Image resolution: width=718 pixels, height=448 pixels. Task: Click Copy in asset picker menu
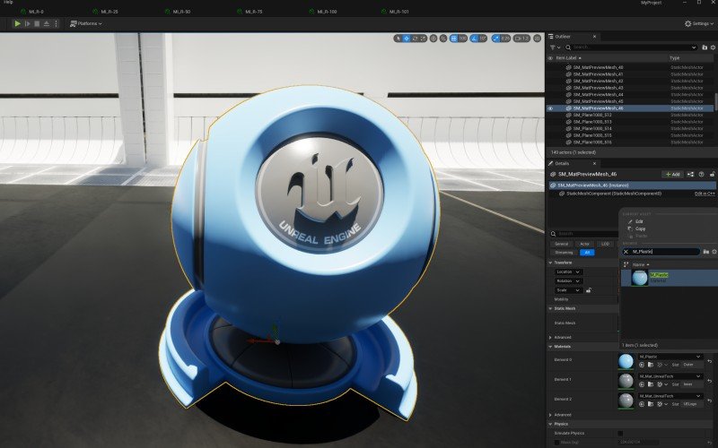tap(640, 228)
